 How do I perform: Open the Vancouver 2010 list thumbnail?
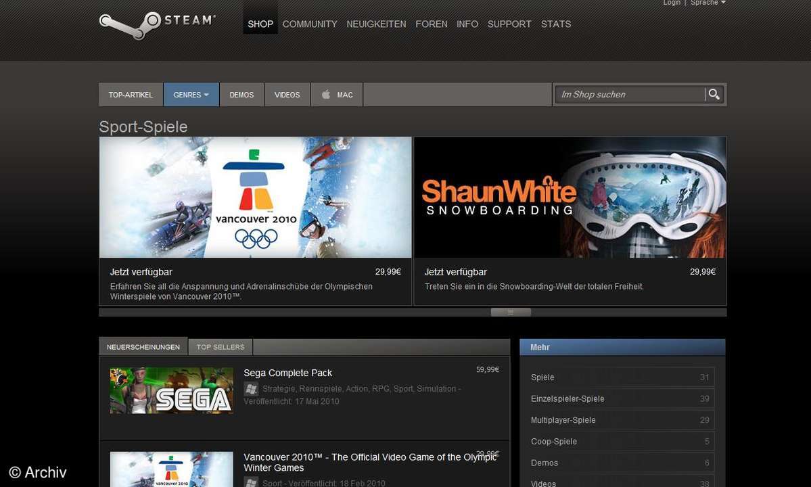172,469
